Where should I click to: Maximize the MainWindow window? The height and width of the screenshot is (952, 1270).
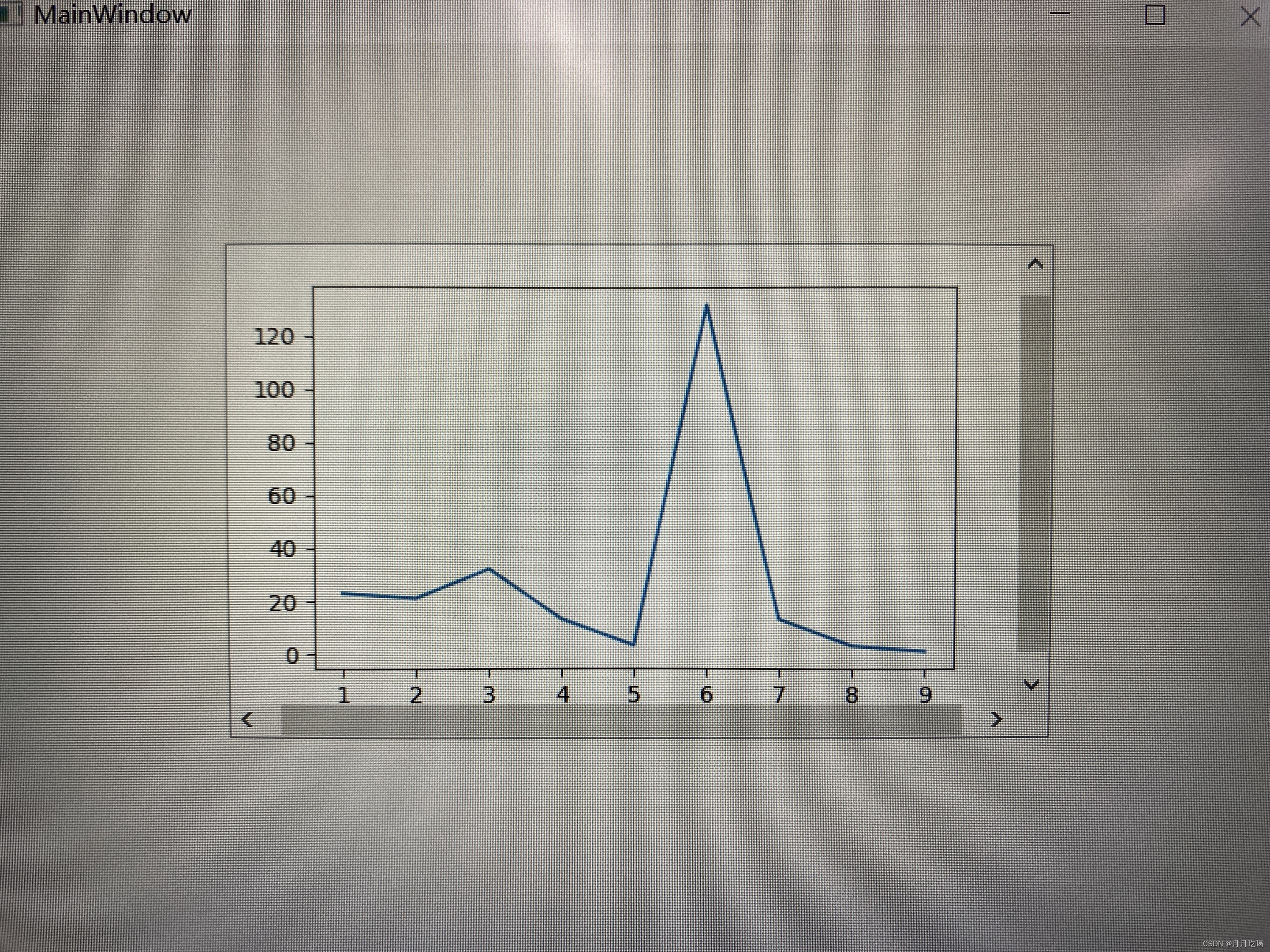coord(1155,15)
